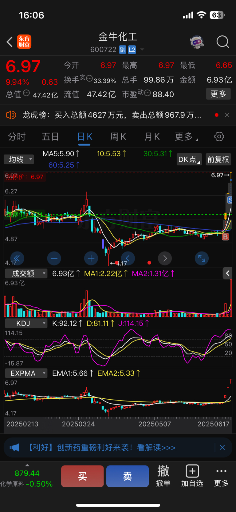Viewport: 236px width, 512px height.
Task: Jump chart back with double-left arrows
Action: point(17,258)
